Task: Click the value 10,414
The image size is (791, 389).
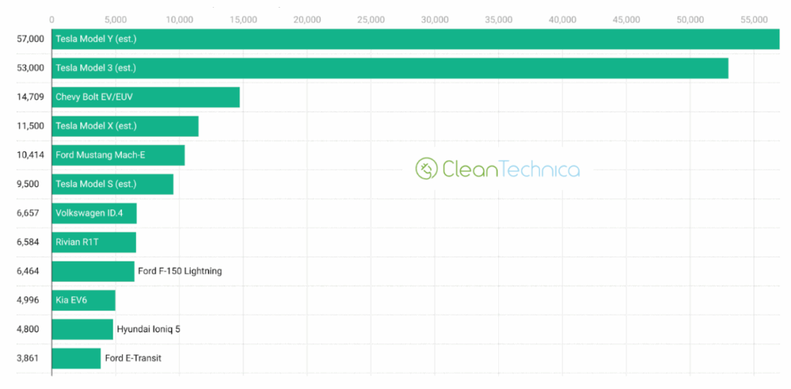Action: [30, 155]
